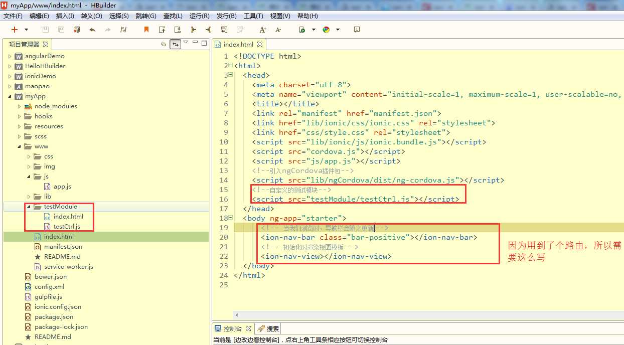The height and width of the screenshot is (345, 624).
Task: Select config.xml file
Action: pos(49,287)
